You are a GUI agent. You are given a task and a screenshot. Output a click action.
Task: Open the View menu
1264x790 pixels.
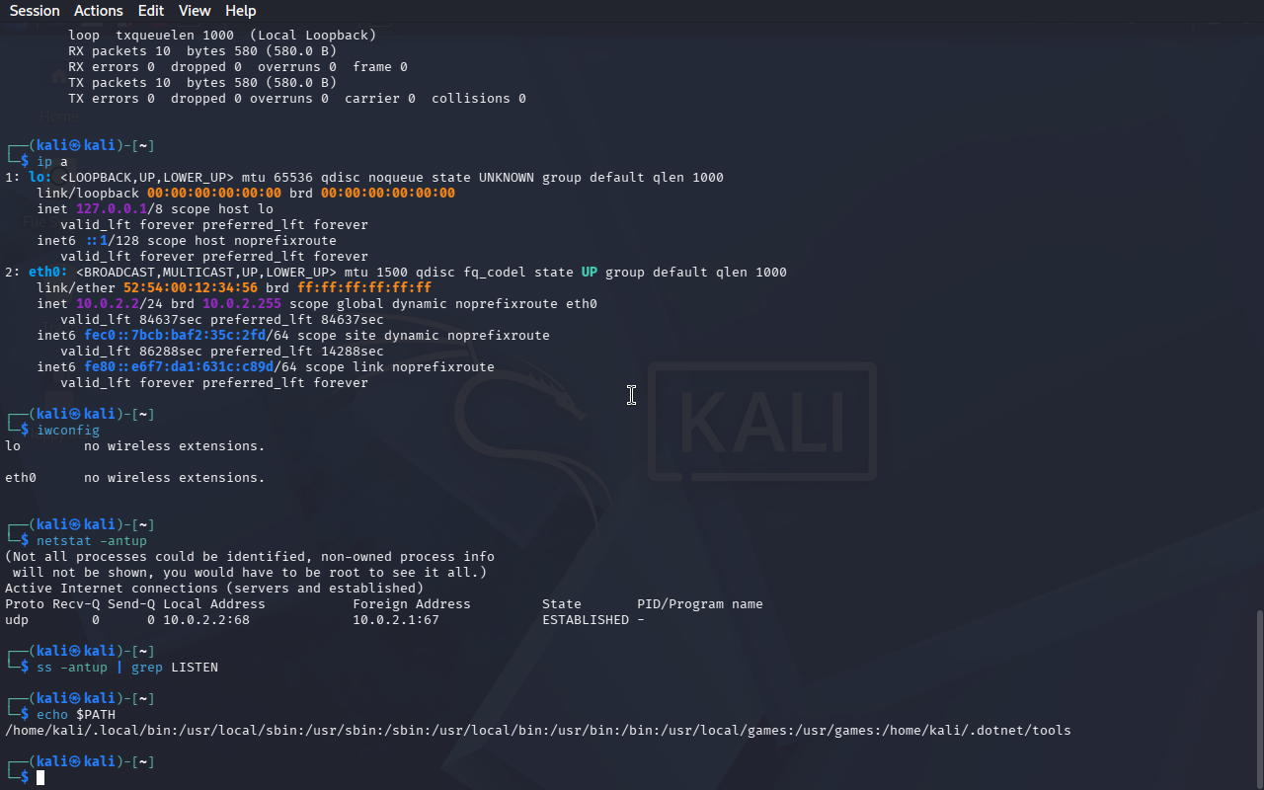pos(195,11)
